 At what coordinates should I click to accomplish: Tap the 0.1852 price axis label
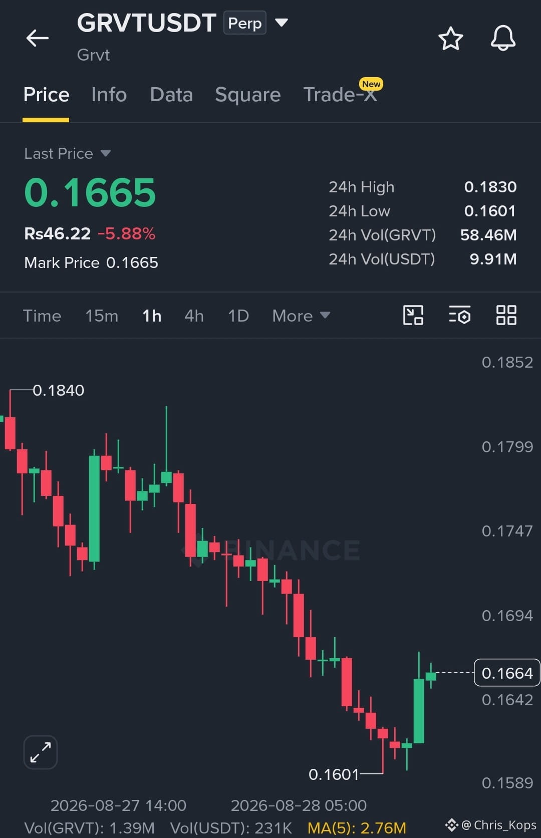(507, 362)
